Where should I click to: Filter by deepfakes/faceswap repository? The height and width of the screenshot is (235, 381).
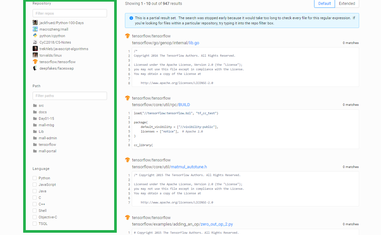click(x=57, y=68)
